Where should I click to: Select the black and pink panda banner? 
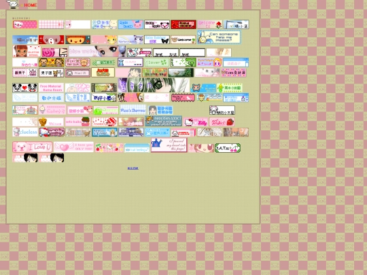pyautogui.click(x=157, y=24)
